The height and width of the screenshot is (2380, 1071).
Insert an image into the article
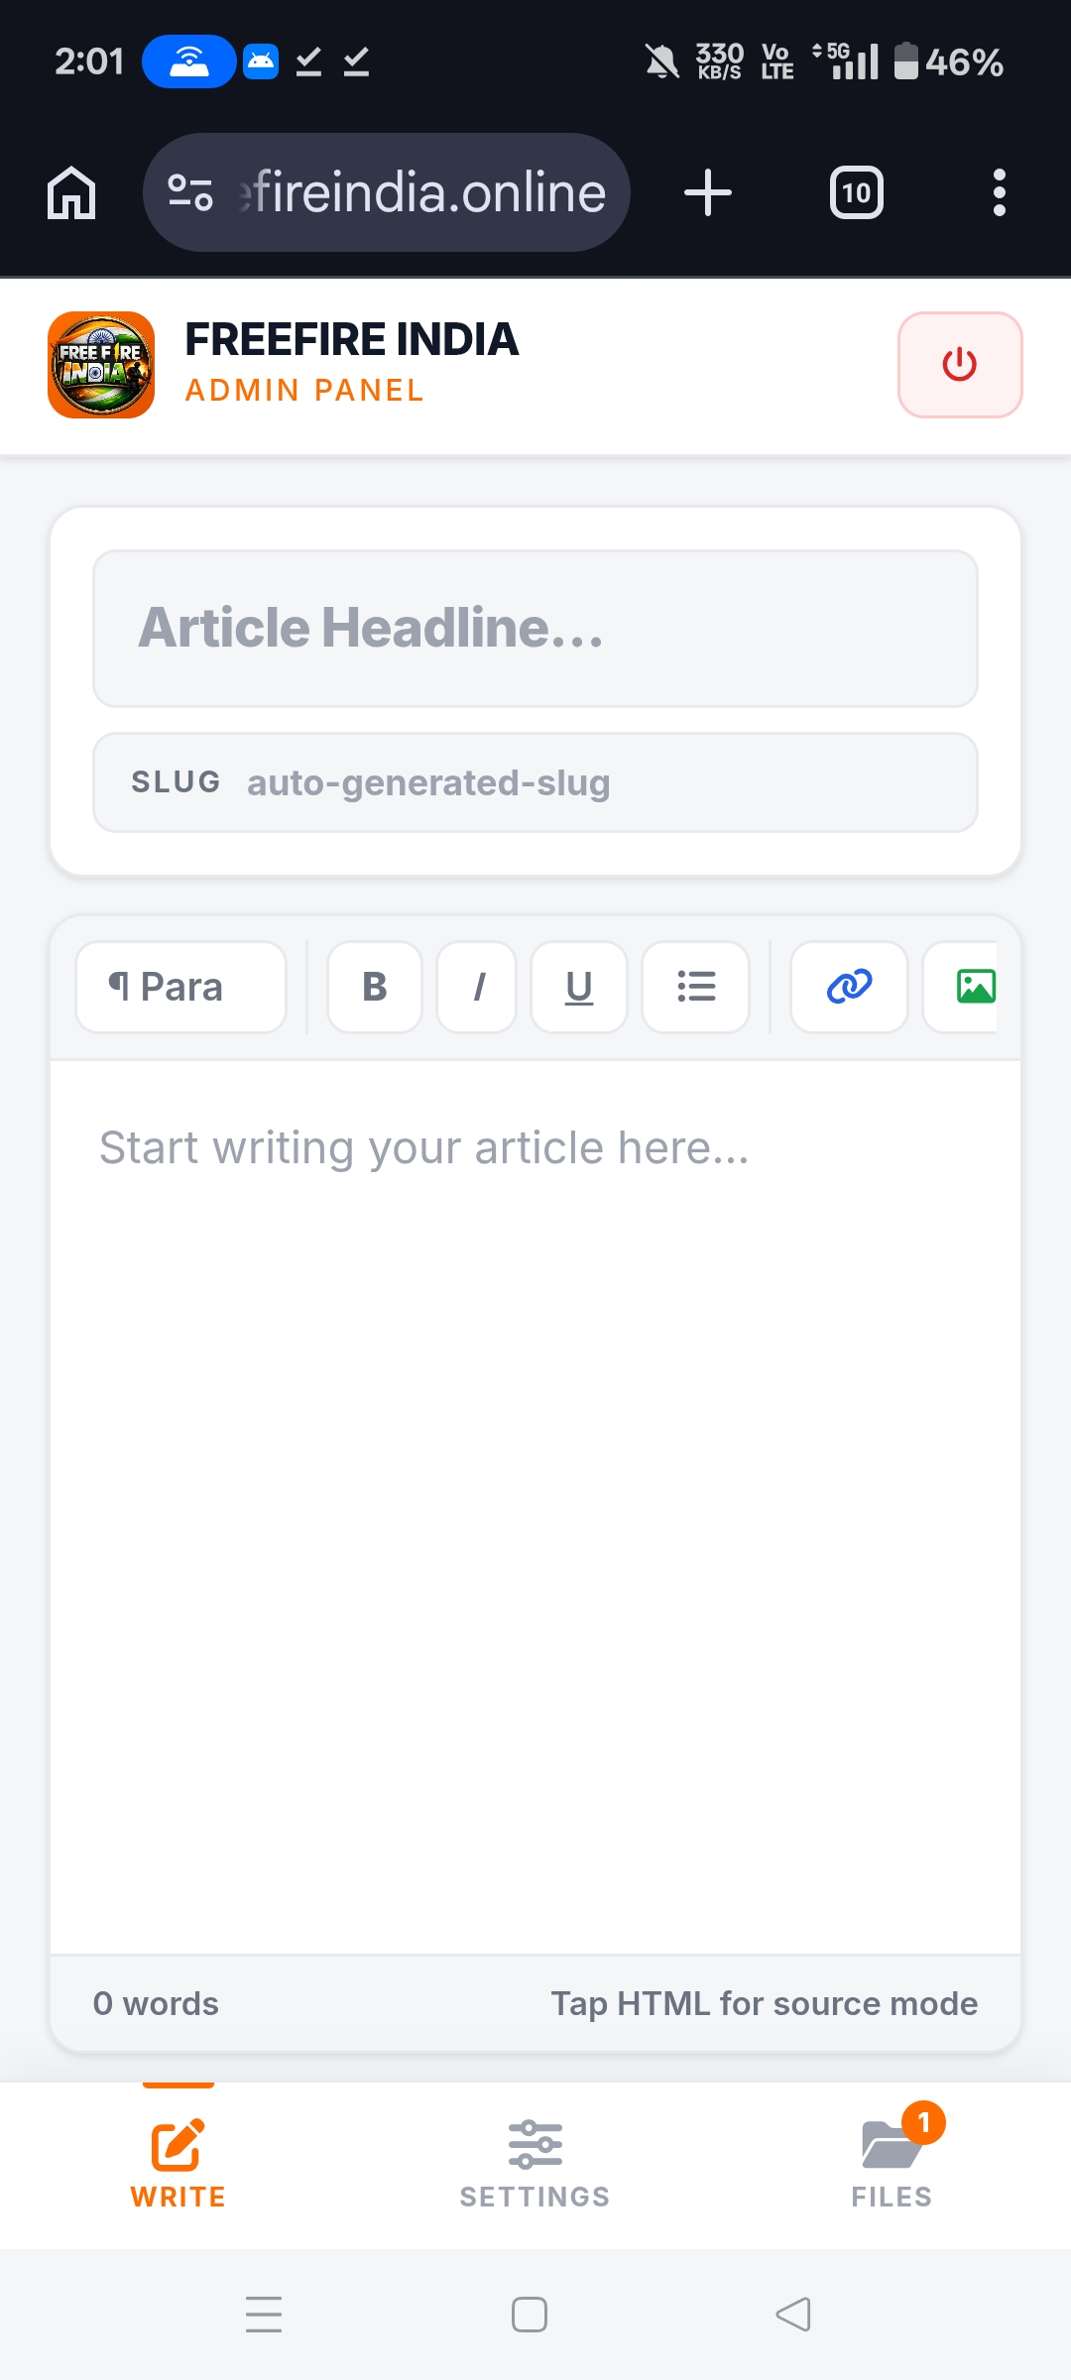[975, 987]
